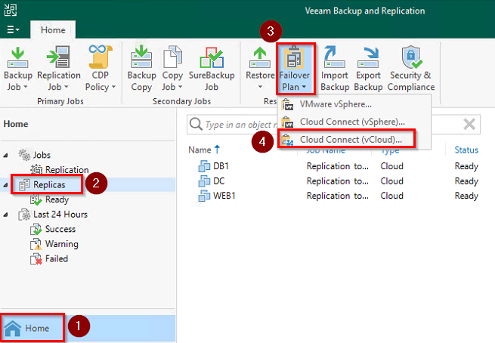The height and width of the screenshot is (343, 495).
Task: Collapse the Last 24 Hours tree node
Action: (6, 215)
